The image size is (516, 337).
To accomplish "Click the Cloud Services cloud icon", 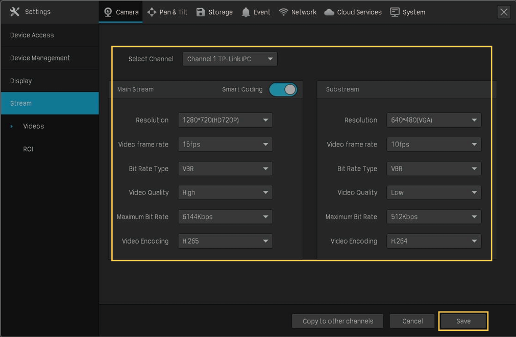I will 329,12.
